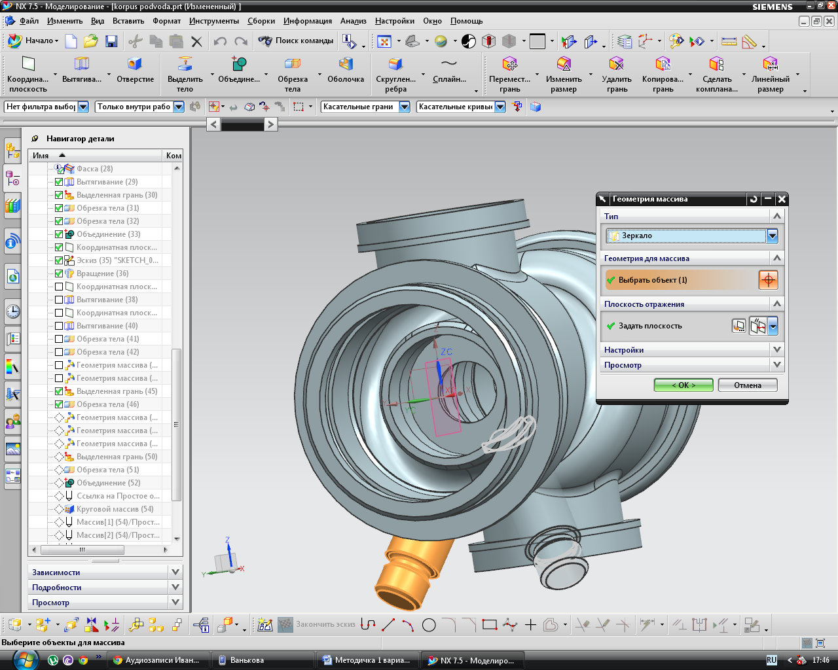Enable the Вытягивание (38) feature checkbox

[x=59, y=300]
